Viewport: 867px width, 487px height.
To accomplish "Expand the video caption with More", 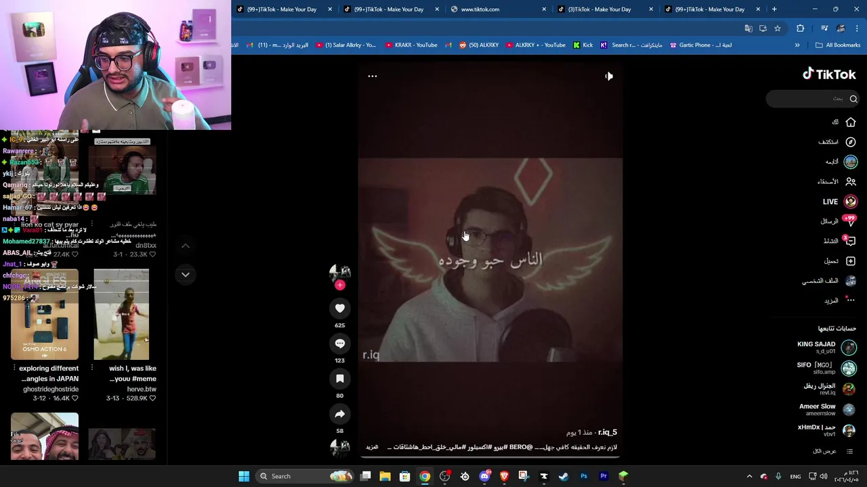I will (x=372, y=447).
